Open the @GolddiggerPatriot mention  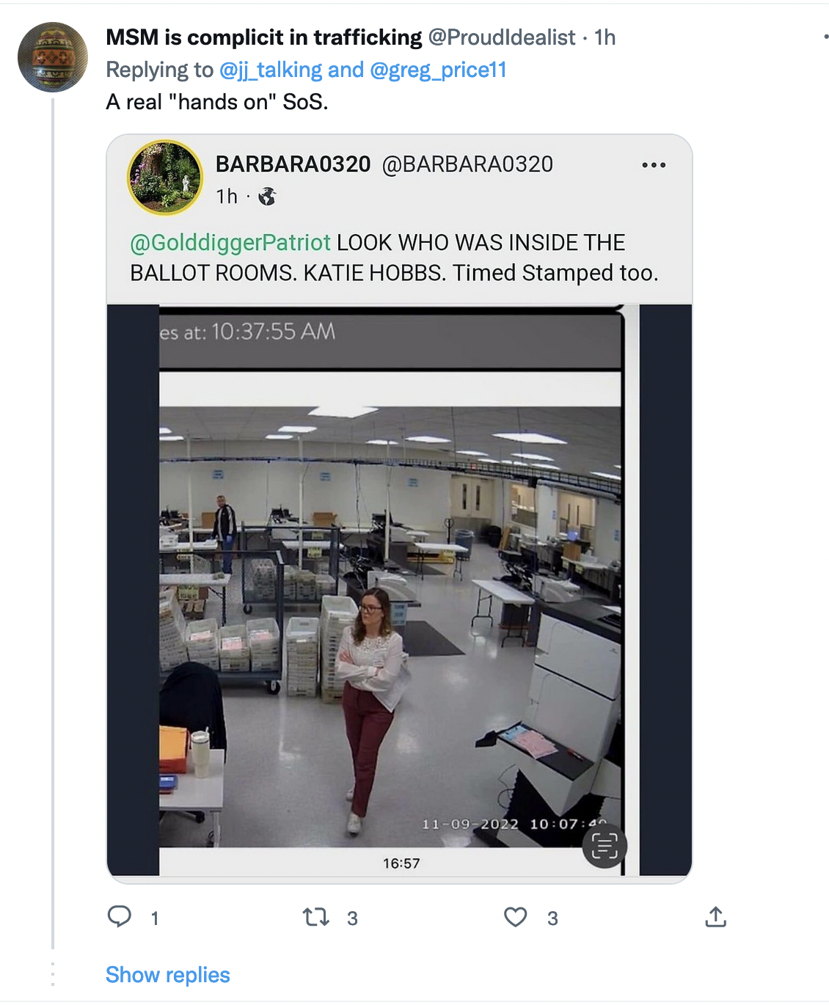click(x=230, y=243)
